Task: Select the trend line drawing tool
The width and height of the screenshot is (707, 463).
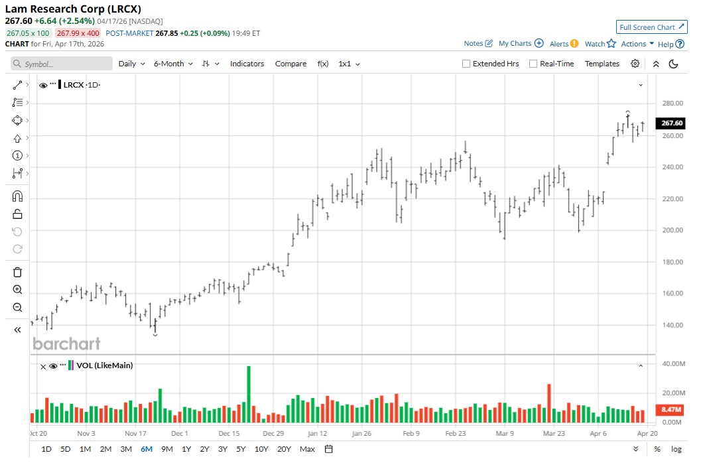Action: tap(17, 85)
